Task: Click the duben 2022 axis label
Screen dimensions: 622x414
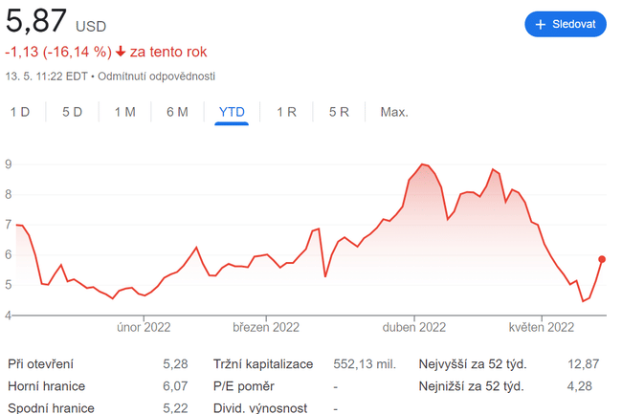Action: 415,327
